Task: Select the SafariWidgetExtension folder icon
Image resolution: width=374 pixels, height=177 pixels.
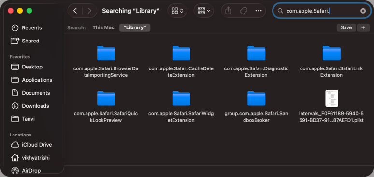Action: point(181,98)
